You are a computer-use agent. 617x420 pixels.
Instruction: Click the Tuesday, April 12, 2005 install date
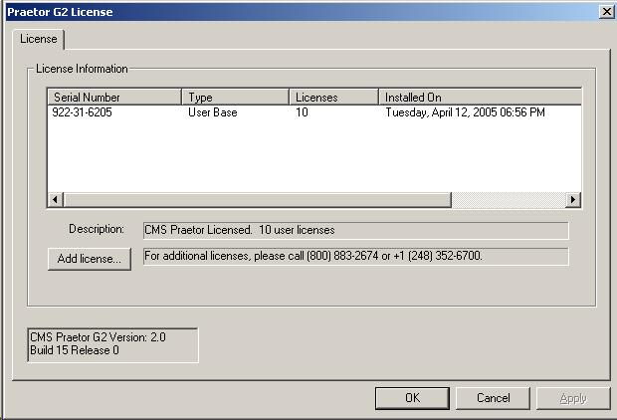tap(465, 112)
